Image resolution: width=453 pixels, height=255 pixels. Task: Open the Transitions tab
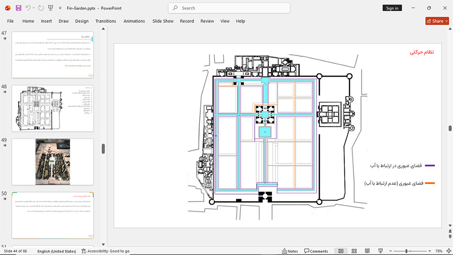pyautogui.click(x=106, y=21)
